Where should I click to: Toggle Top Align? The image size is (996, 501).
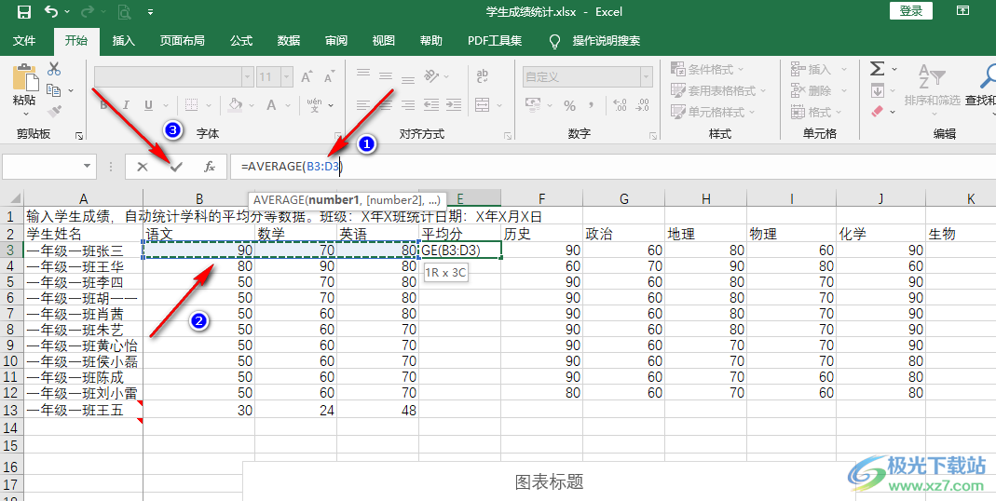click(362, 74)
